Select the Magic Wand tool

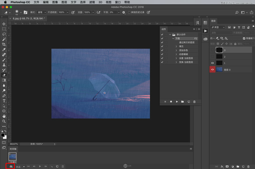[4, 39]
